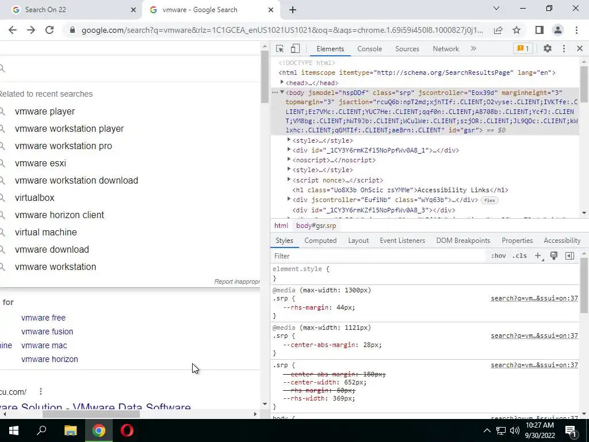Toggle :hov element state panel

[498, 256]
